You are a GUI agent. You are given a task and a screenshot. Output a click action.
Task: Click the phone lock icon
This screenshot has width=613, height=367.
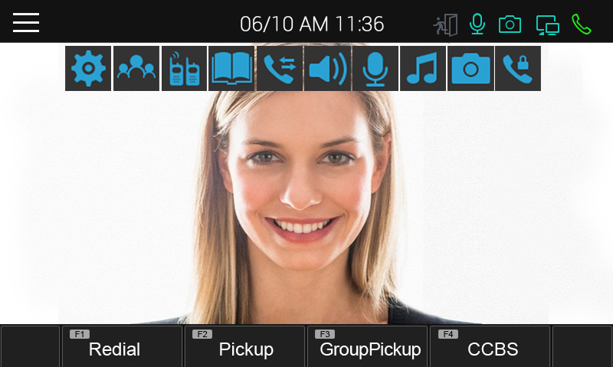point(518,68)
